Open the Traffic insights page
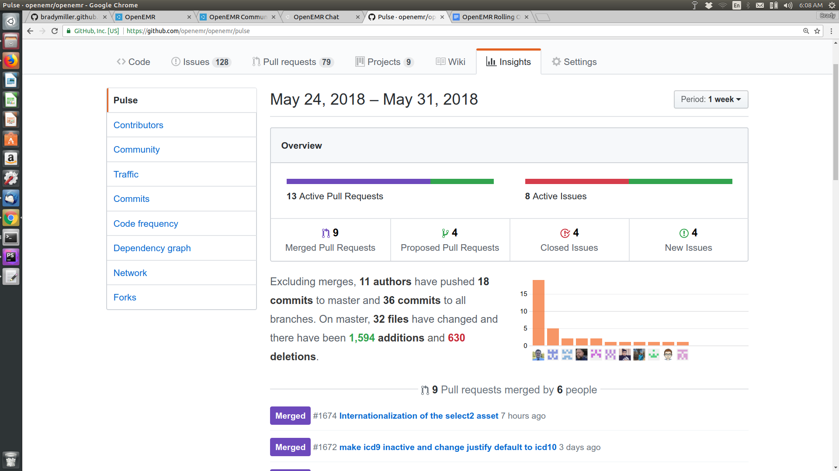839x471 pixels. (126, 174)
